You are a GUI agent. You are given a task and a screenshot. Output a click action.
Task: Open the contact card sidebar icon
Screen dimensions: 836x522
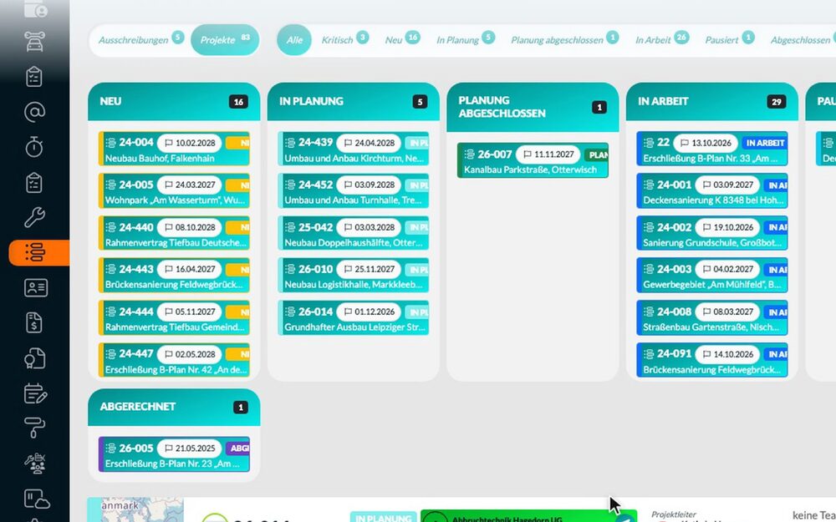coord(36,287)
